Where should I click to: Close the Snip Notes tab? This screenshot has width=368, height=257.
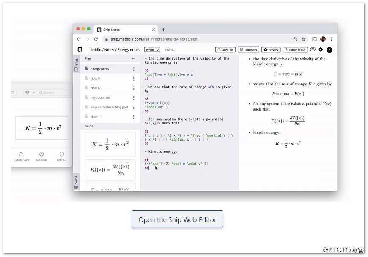(154, 30)
